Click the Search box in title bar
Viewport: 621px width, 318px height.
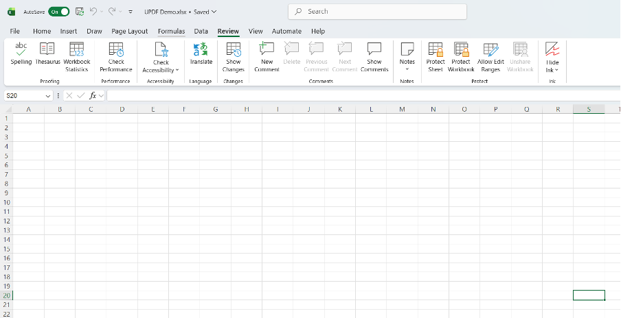pyautogui.click(x=378, y=12)
